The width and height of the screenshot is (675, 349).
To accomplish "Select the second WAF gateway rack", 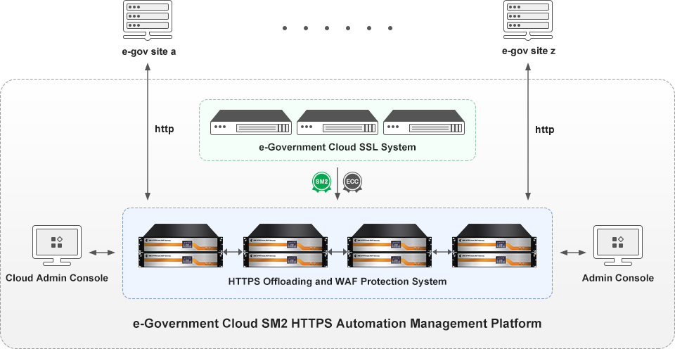I will pos(285,245).
